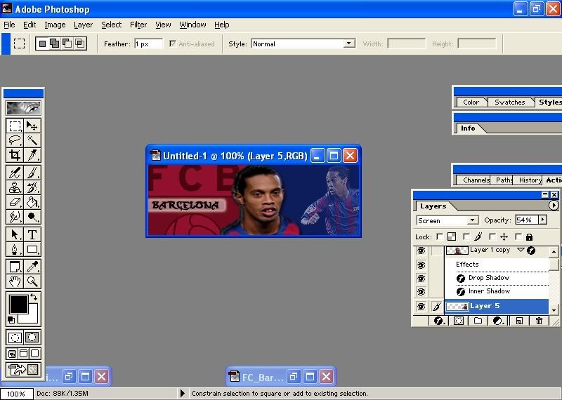The height and width of the screenshot is (400, 562).
Task: Select the Path Selection arrow tool
Action: [x=15, y=234]
